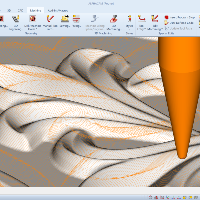Open the Tool Entry dropdown arrow
Viewport: 200px width, 200px height.
pyautogui.click(x=145, y=29)
